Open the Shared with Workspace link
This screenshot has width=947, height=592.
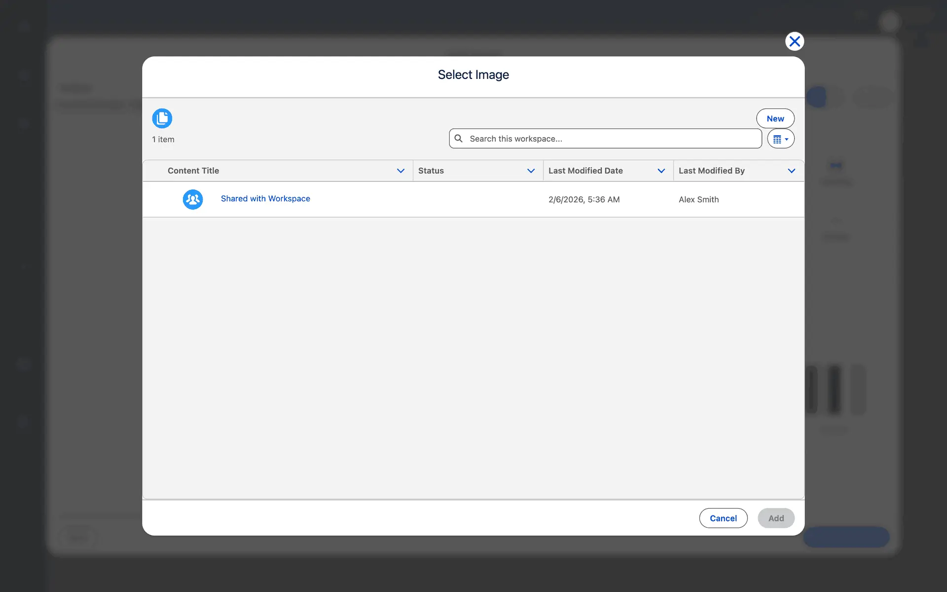(265, 198)
